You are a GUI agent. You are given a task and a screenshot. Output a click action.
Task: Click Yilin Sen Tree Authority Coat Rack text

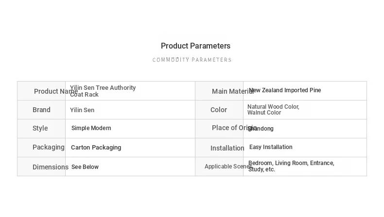point(103,91)
